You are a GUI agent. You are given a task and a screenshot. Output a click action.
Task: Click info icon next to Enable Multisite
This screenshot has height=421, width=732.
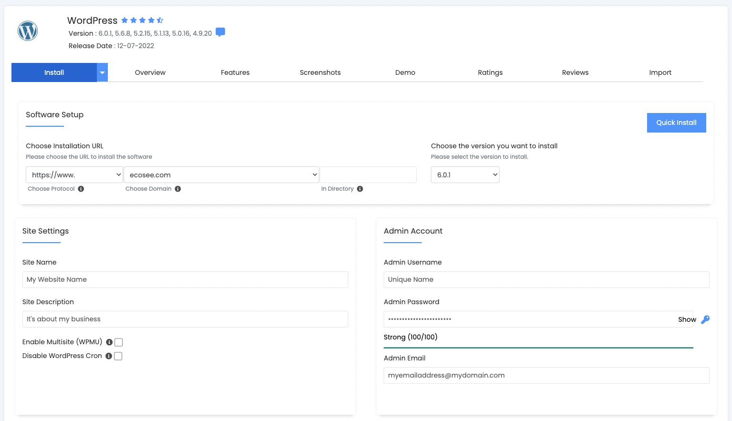109,342
